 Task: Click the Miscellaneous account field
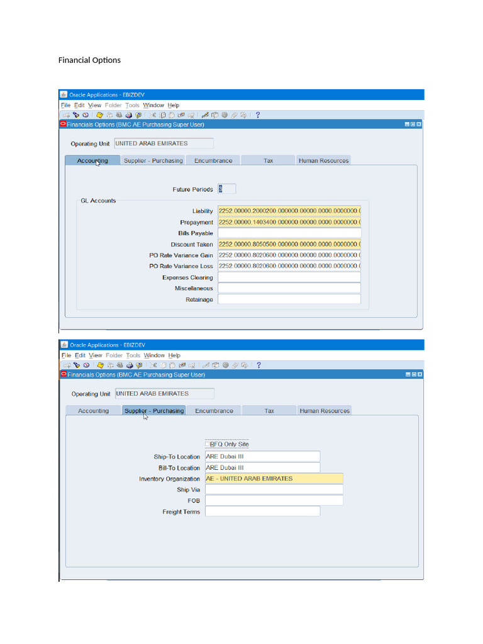click(289, 288)
